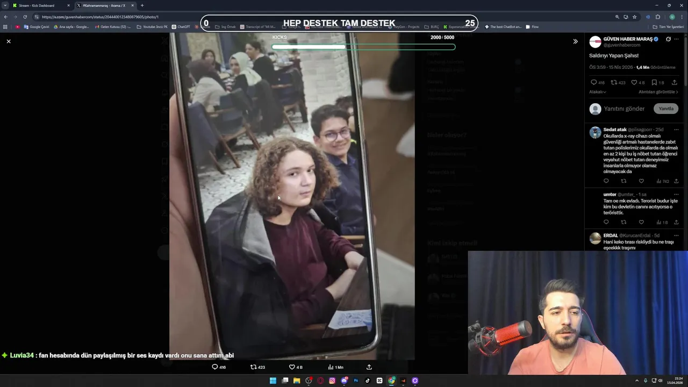Image resolution: width=688 pixels, height=387 pixels.
Task: Open TikTok from taskbar
Action: (368, 381)
